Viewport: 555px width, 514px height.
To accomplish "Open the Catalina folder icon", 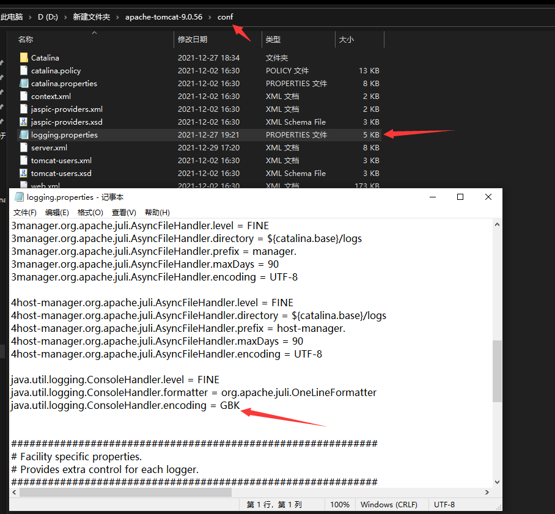I will click(x=24, y=57).
